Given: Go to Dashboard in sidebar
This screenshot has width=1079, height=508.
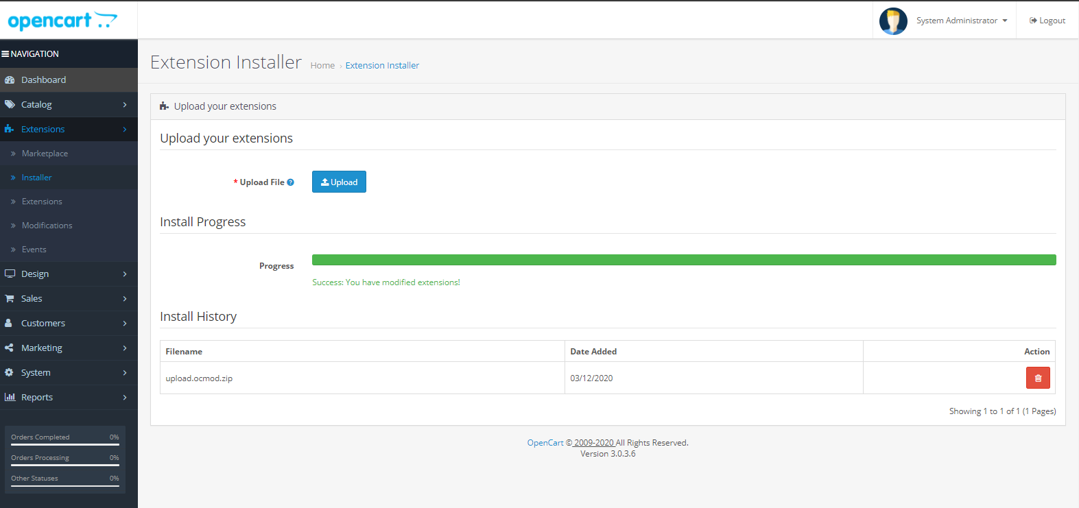Looking at the screenshot, I should (69, 80).
